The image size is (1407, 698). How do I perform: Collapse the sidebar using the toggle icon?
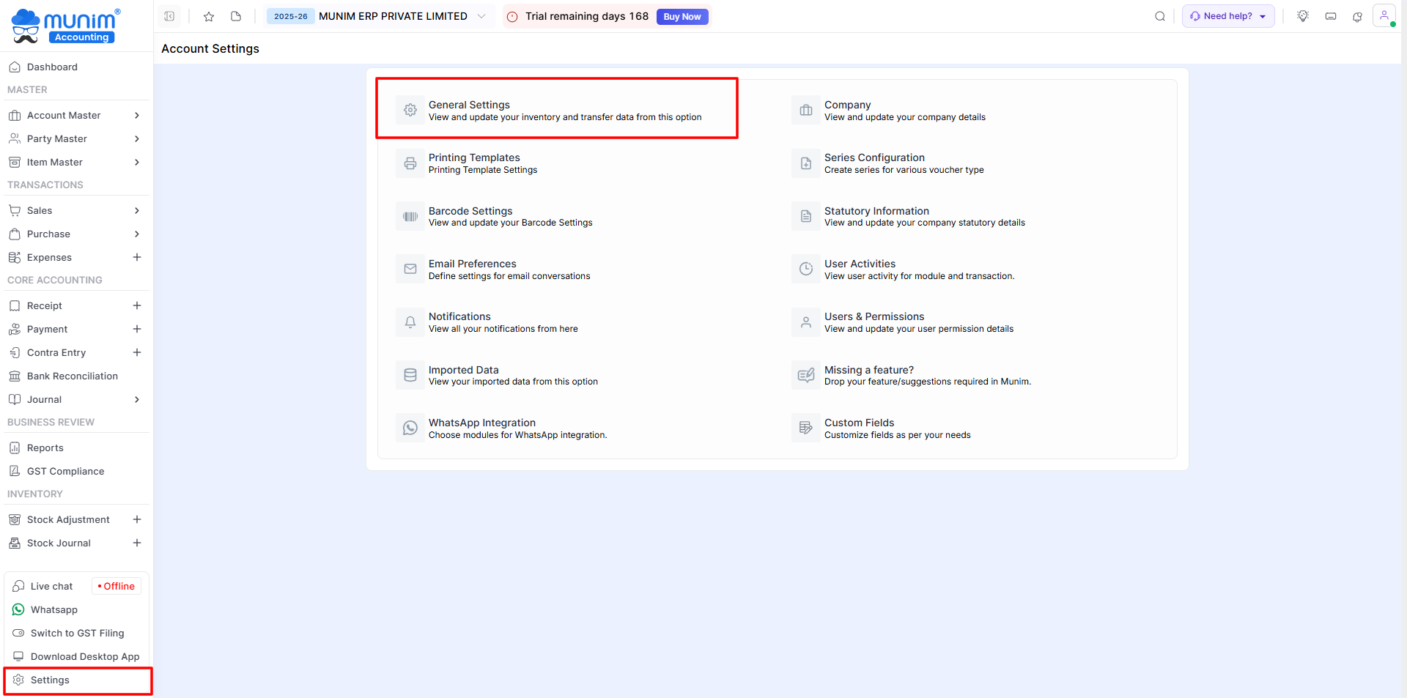[169, 16]
